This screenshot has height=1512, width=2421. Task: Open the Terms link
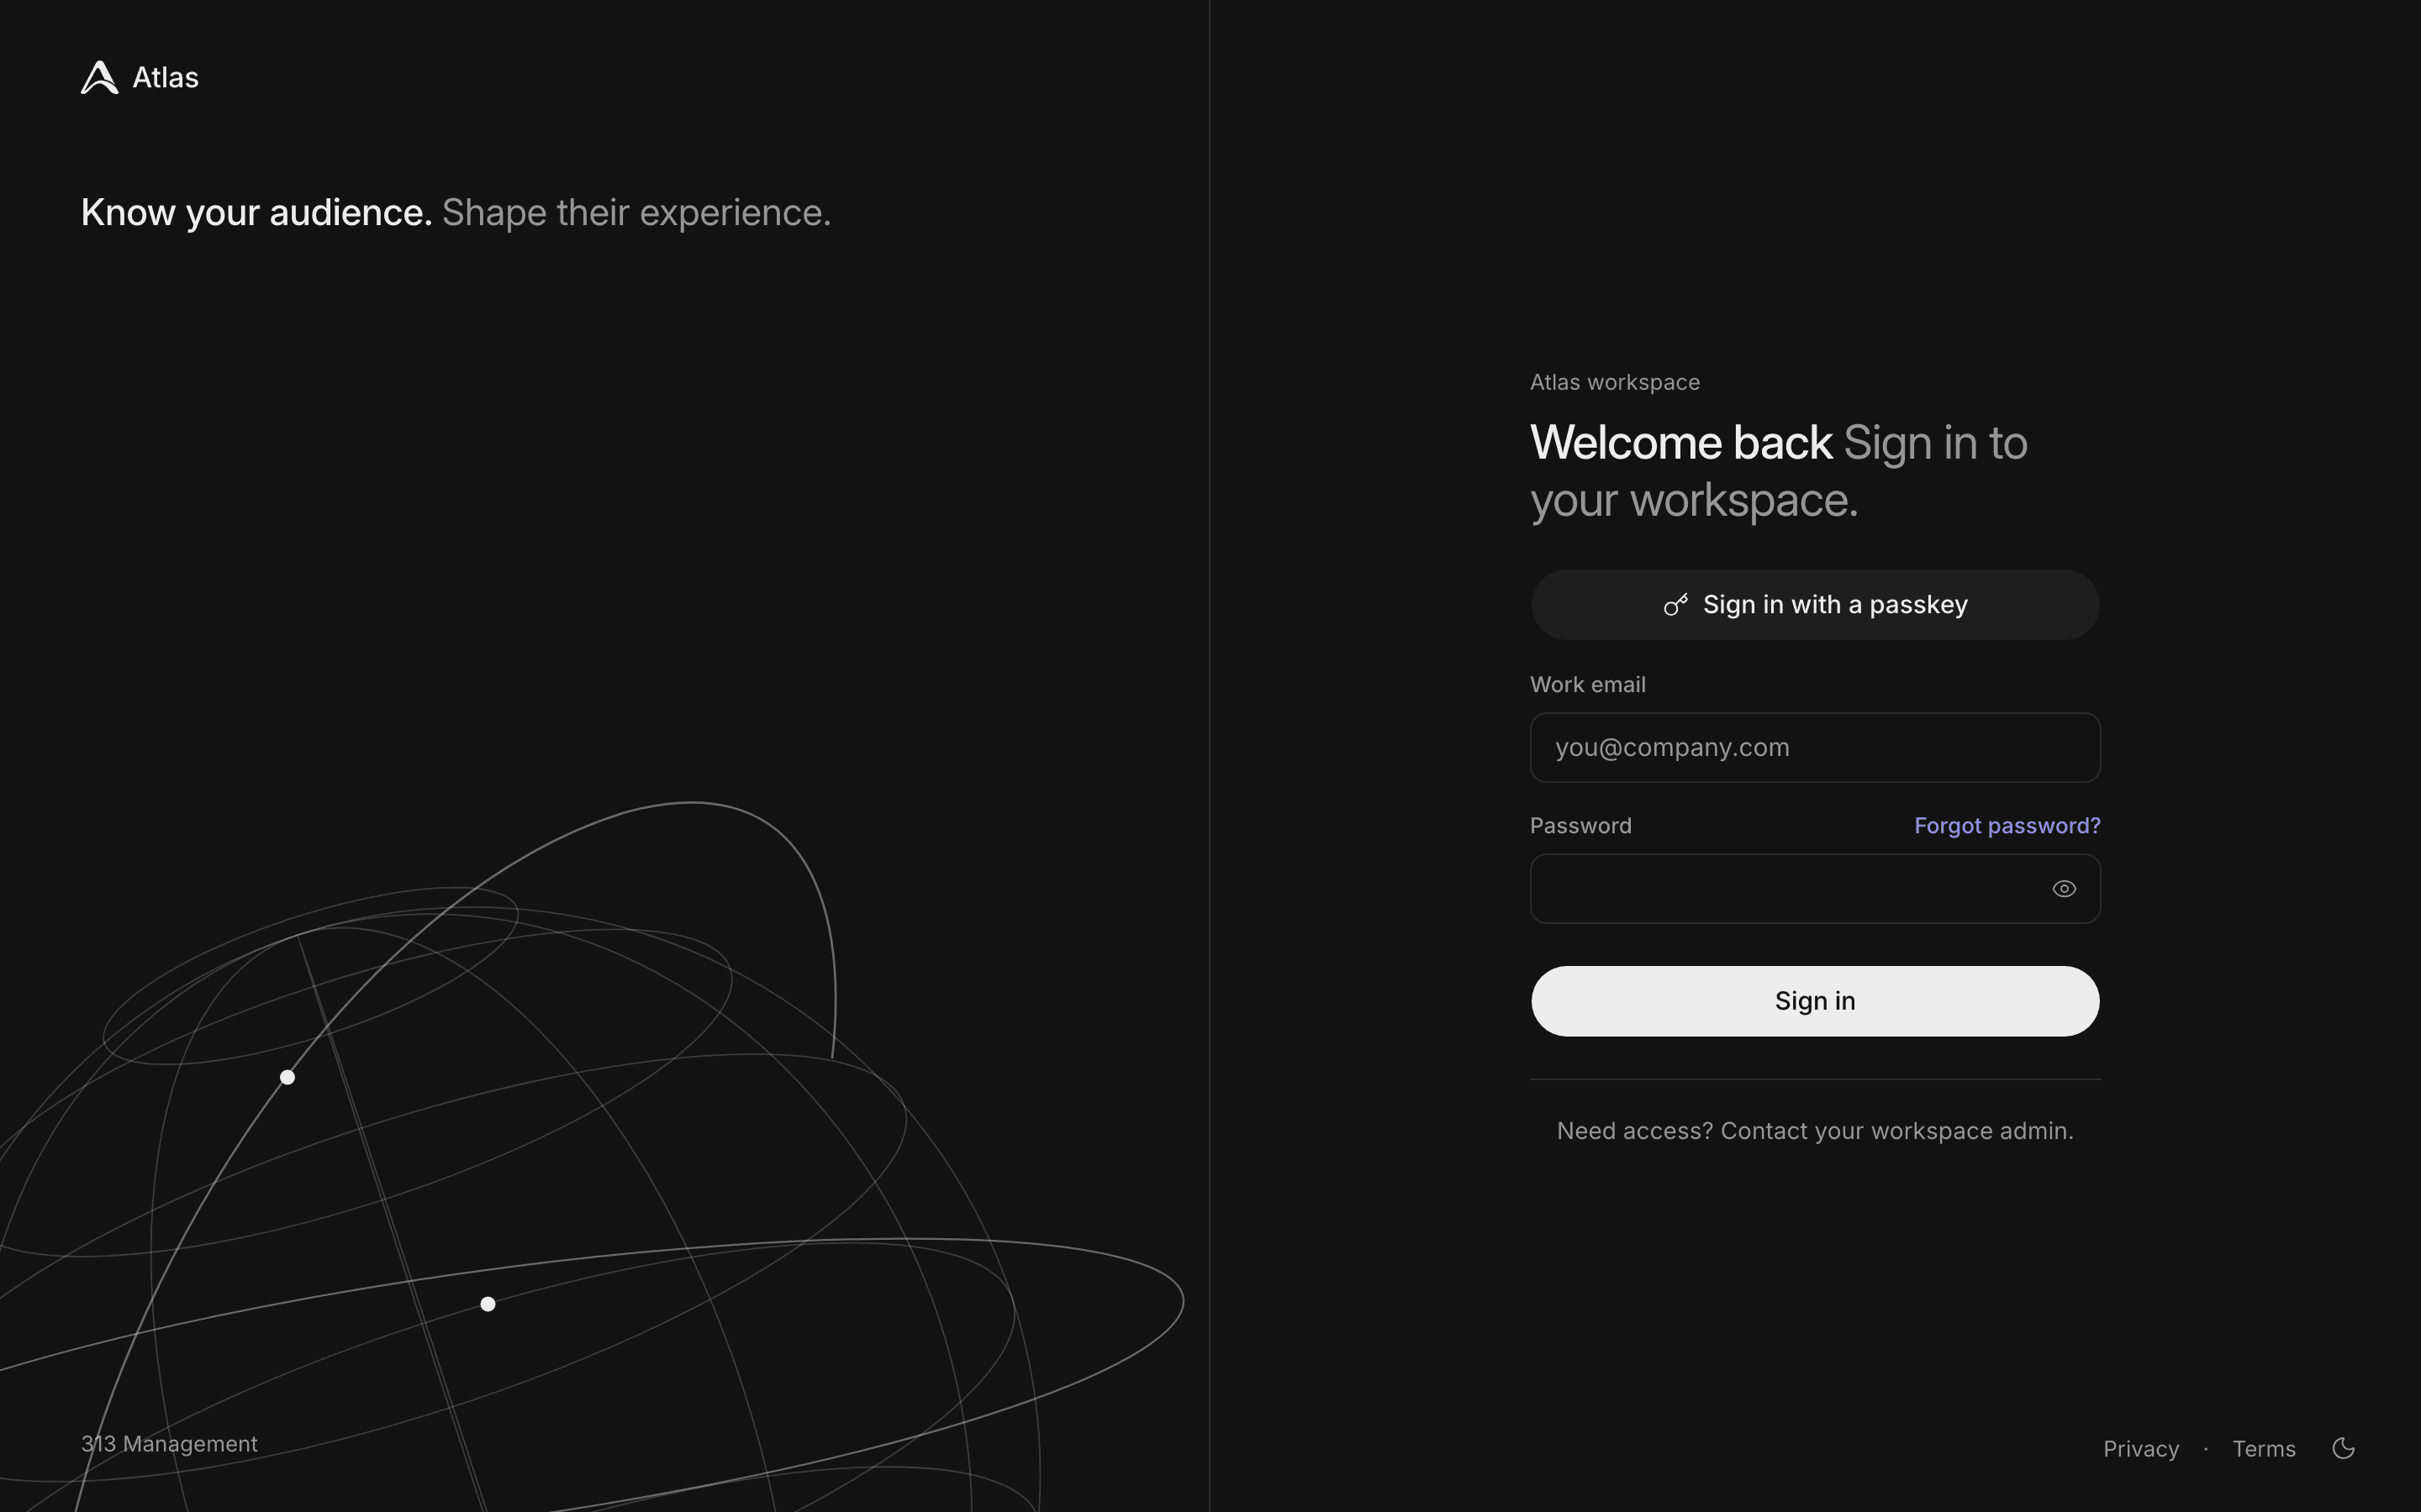click(x=2264, y=1449)
